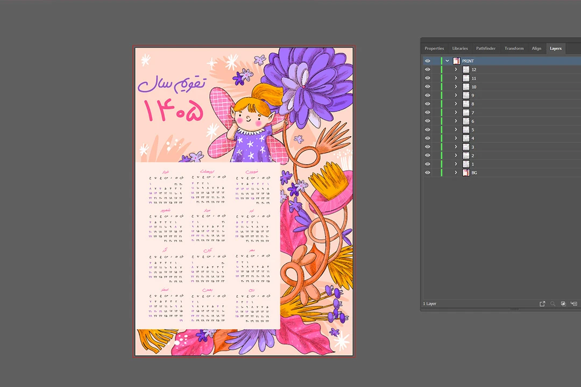Image resolution: width=581 pixels, height=387 pixels.
Task: Click the Create New Sublayer icon
Action: [574, 304]
